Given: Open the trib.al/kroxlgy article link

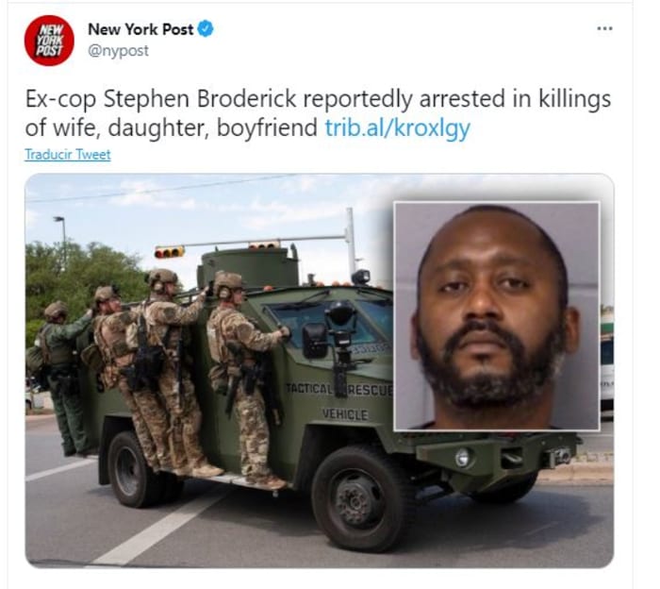Looking at the screenshot, I should [397, 128].
